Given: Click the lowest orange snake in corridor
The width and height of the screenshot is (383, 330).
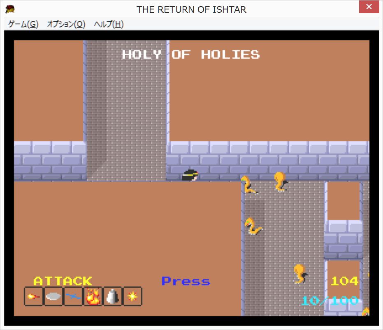Looking at the screenshot, I should click(x=299, y=274).
